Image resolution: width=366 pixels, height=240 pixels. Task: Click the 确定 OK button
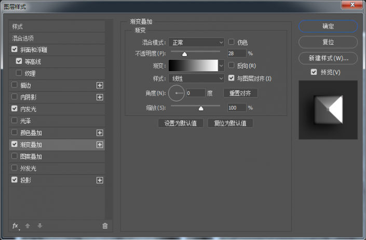coord(328,26)
